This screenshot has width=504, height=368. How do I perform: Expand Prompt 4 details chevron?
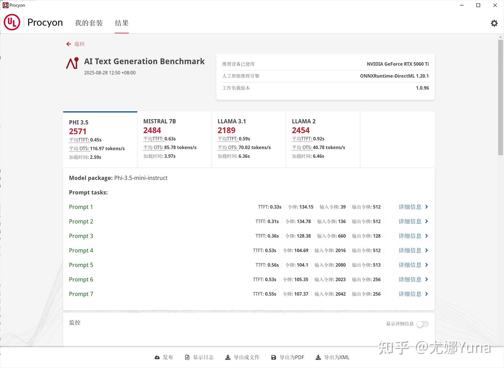tap(427, 250)
